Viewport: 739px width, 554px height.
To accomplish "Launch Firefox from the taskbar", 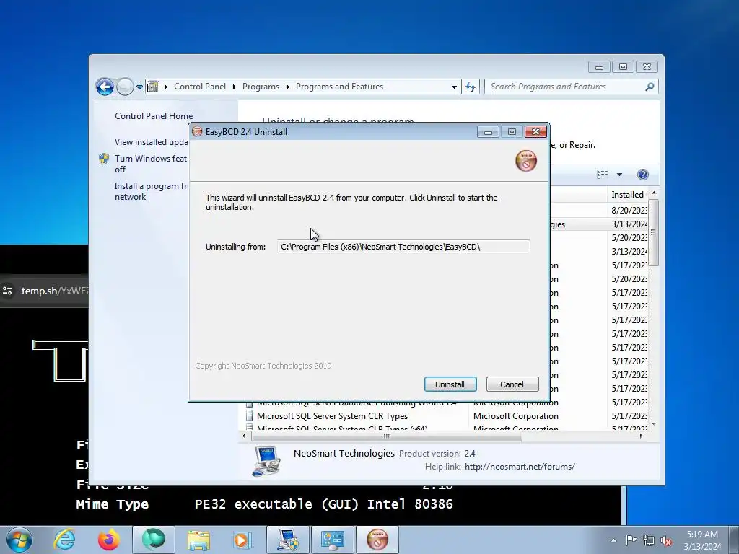I will [x=108, y=540].
